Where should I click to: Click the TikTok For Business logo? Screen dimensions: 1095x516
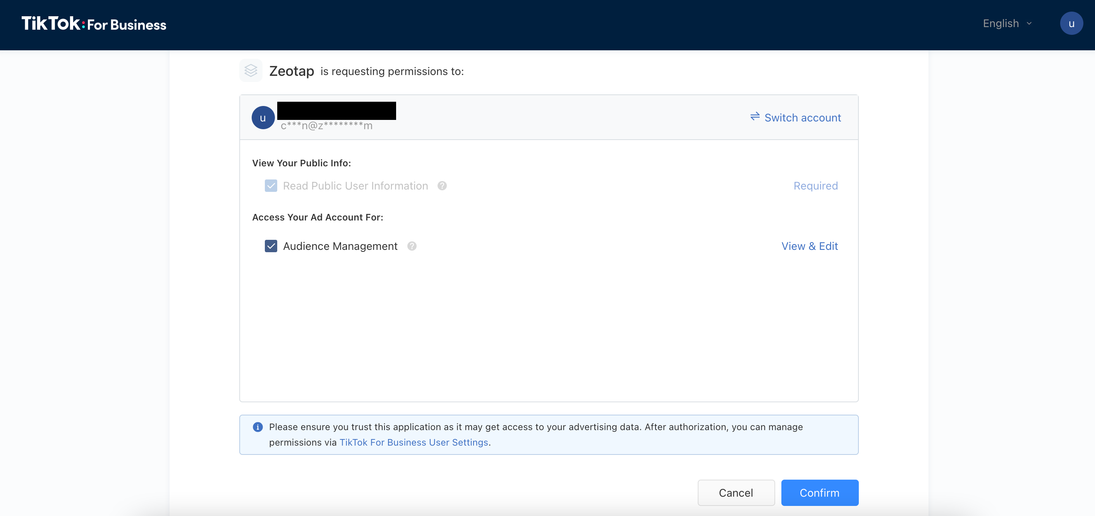point(94,24)
